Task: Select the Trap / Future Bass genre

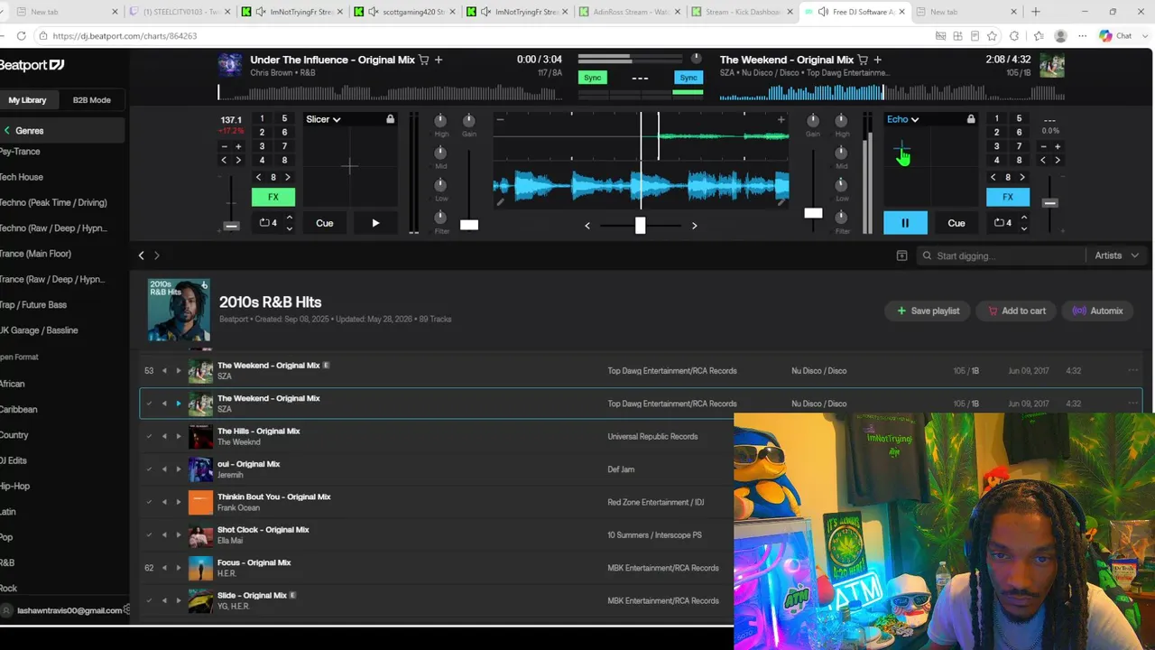Action: coord(33,305)
